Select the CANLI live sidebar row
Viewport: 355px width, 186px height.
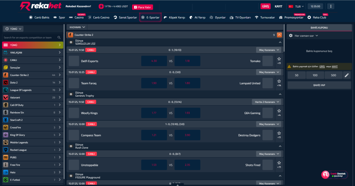(33, 60)
